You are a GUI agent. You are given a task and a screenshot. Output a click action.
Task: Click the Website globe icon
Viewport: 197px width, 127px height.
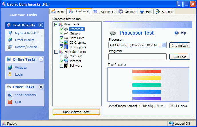(x=10, y=68)
